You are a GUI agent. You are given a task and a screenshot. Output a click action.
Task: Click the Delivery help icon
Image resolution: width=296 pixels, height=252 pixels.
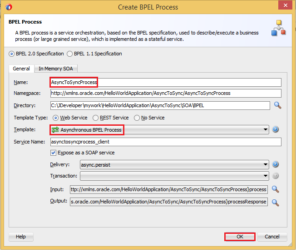275,164
